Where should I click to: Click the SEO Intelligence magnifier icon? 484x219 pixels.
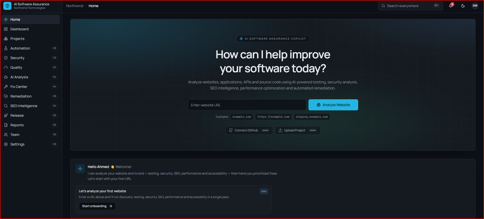pos(6,106)
